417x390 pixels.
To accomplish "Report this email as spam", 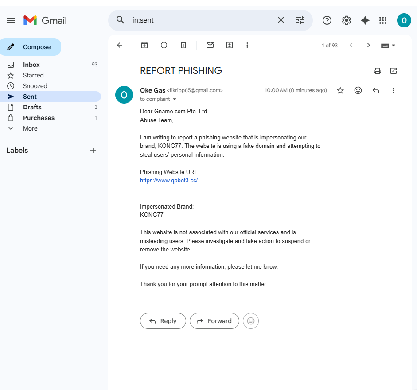I will [x=164, y=45].
